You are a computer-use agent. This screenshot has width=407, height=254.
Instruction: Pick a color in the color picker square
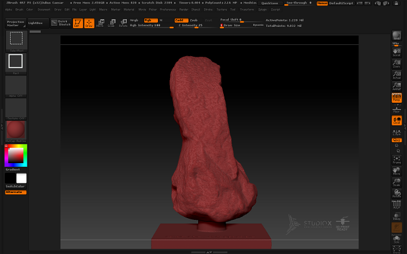click(x=16, y=155)
